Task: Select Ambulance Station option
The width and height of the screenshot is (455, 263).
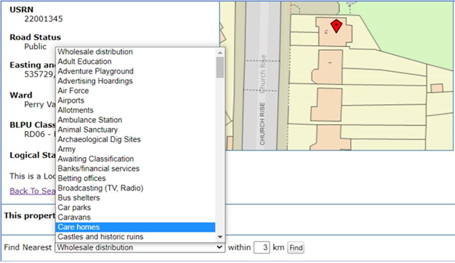Action: [x=135, y=120]
